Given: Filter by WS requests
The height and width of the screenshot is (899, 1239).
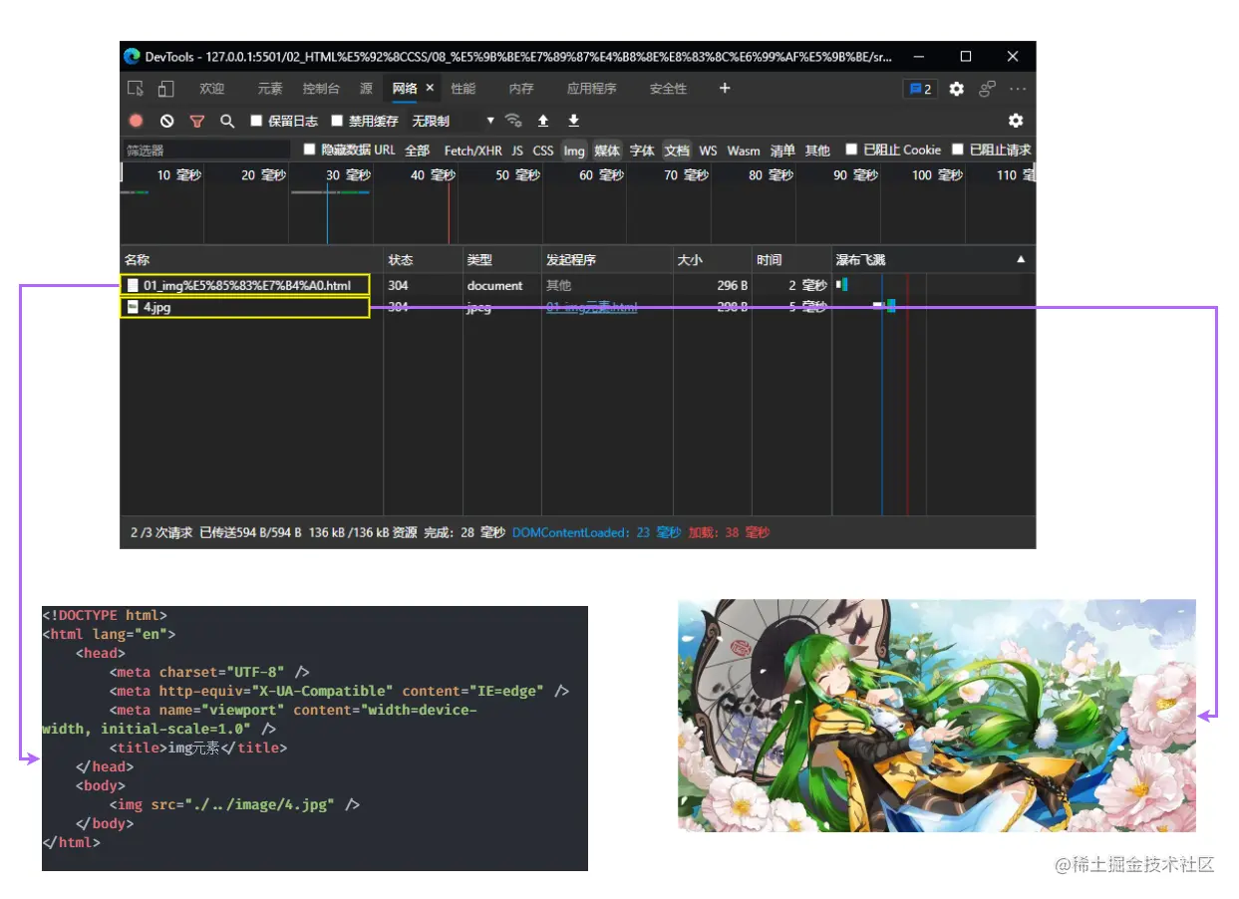Looking at the screenshot, I should 708,150.
